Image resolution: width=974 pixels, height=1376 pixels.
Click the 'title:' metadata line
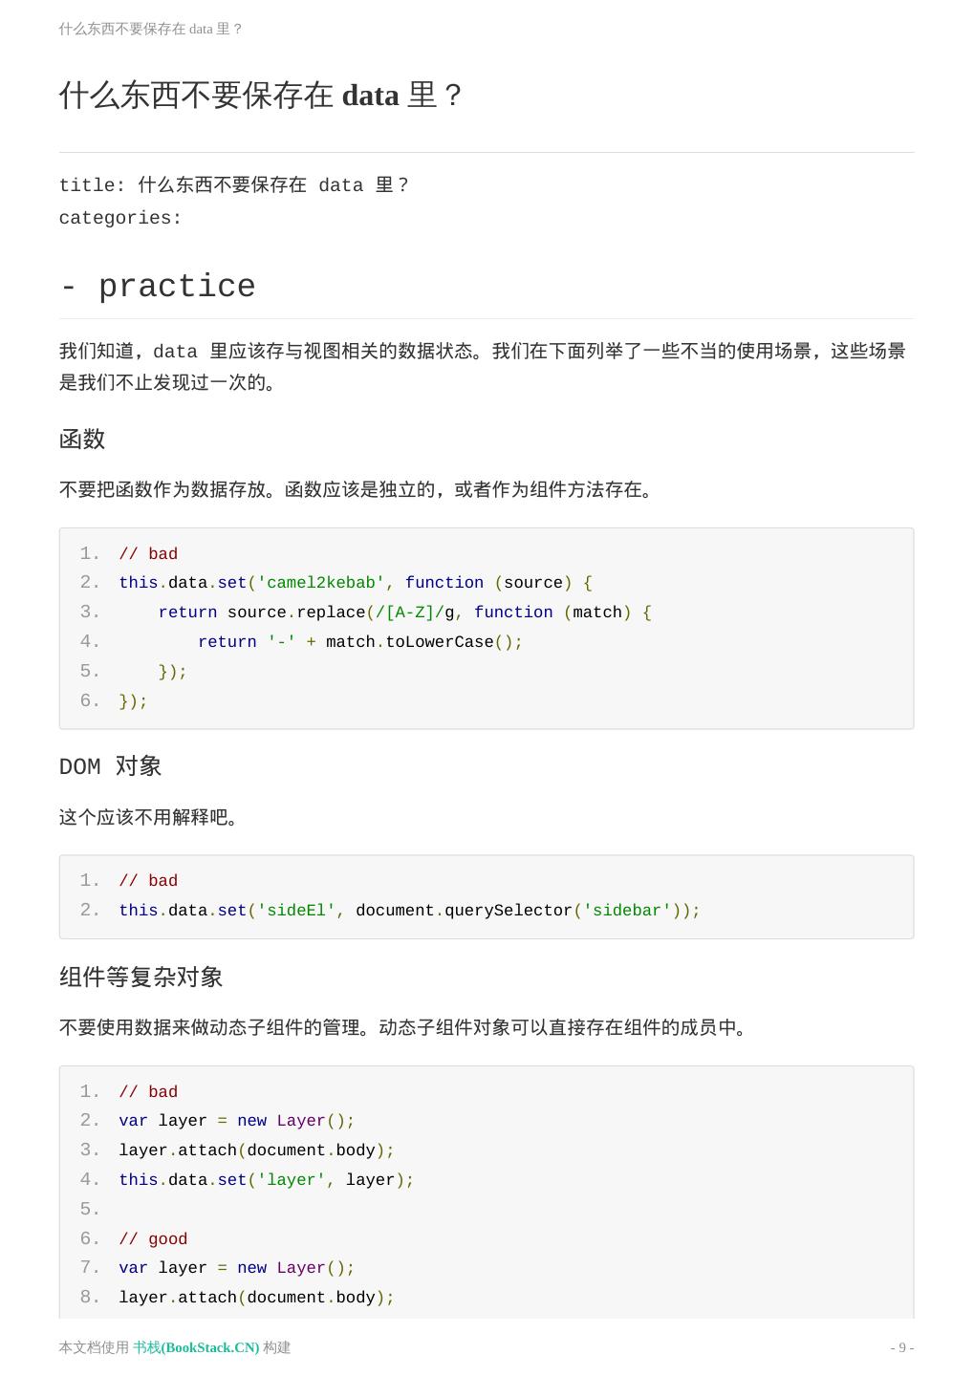tap(234, 185)
